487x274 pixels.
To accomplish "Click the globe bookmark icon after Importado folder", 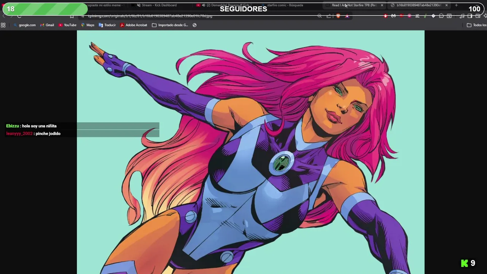I will [194, 25].
